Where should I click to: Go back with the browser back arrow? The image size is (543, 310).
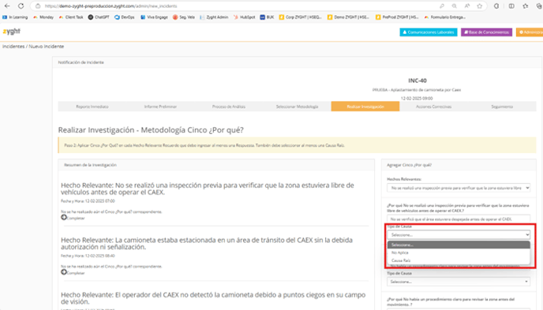pyautogui.click(x=7, y=6)
